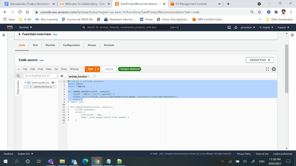The height and width of the screenshot is (166, 296).
Task: Toggle the Environment side panel tab
Action: coord(18,87)
